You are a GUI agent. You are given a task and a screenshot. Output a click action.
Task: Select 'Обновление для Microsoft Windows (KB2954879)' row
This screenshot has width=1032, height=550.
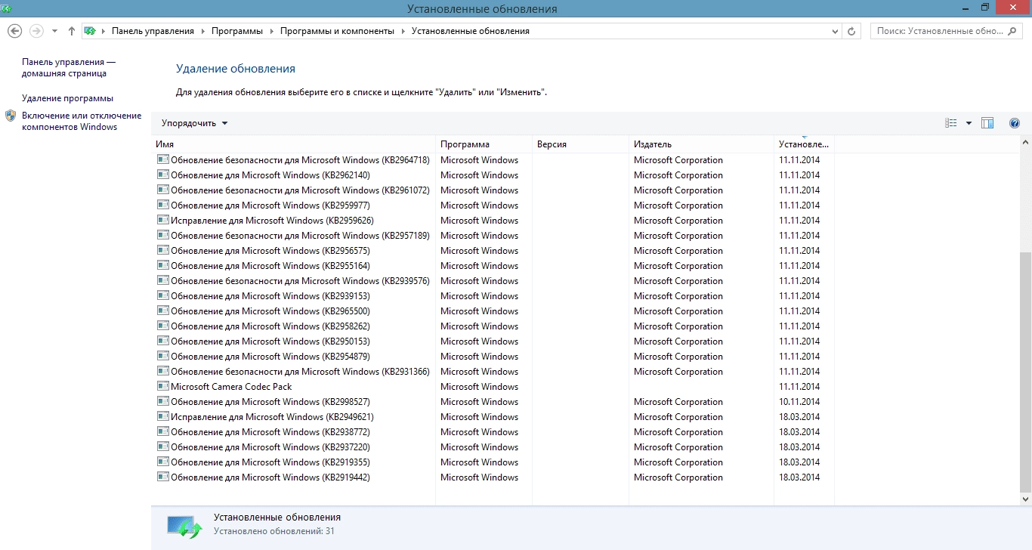pyautogui.click(x=493, y=357)
